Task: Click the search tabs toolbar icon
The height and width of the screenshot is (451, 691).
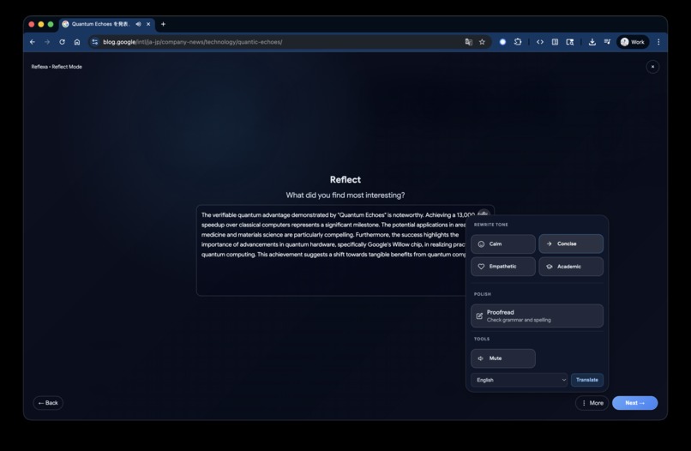Action: [x=570, y=42]
